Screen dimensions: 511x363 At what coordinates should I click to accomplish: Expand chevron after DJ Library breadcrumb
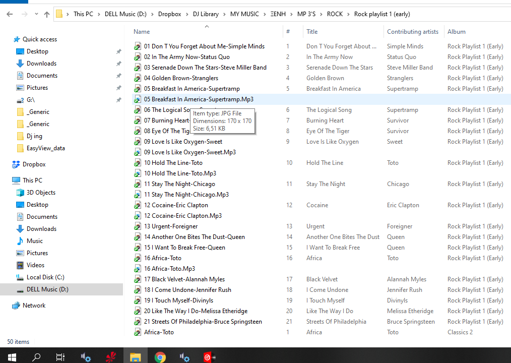[x=225, y=14]
